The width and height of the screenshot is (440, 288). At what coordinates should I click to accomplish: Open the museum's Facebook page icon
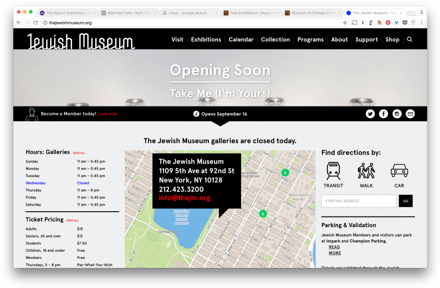tap(384, 114)
